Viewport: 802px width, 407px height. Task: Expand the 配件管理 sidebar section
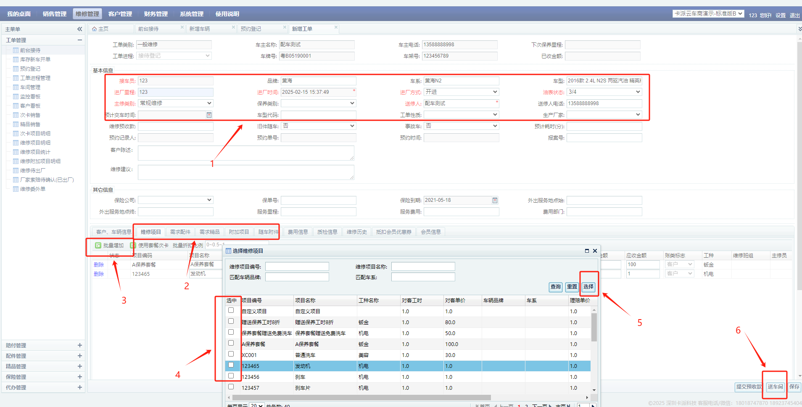point(79,356)
